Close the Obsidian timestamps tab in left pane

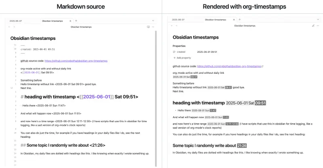pos(71,20)
